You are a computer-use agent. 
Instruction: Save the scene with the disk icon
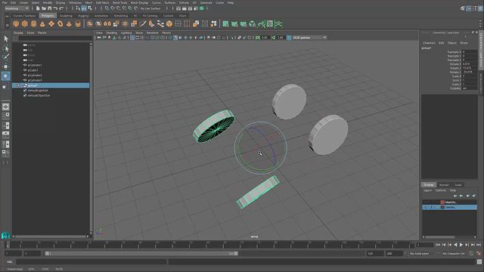[x=49, y=8]
